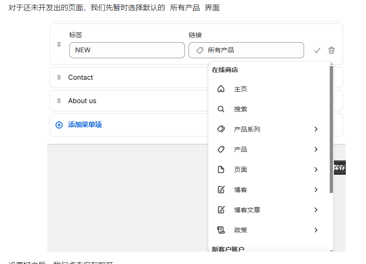
Task: Click the scrollbar down arrow in dropdown
Action: click(331, 250)
